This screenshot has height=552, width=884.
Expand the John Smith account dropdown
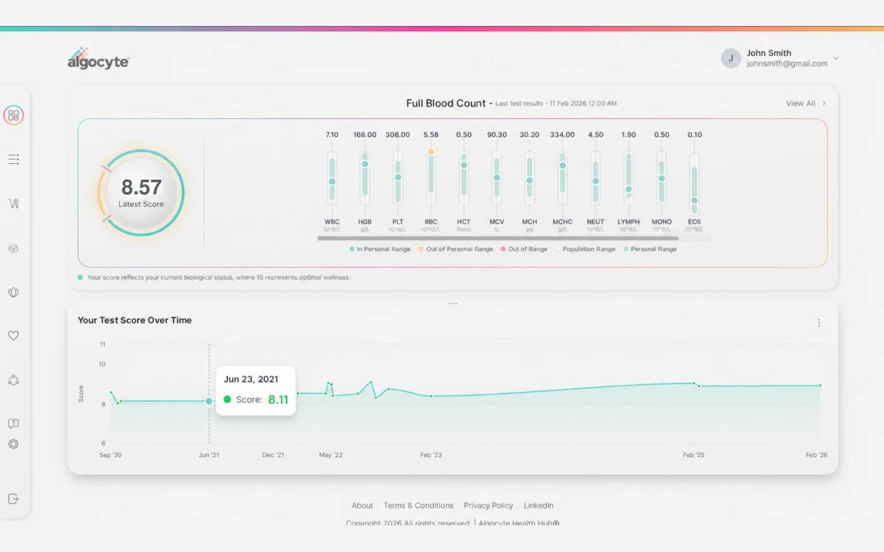[836, 58]
